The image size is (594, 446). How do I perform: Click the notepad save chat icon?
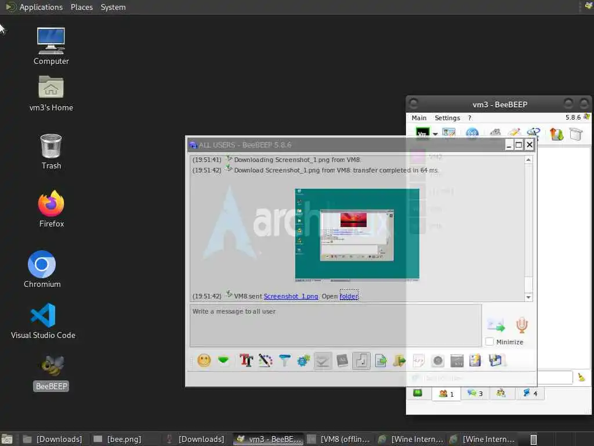475,360
